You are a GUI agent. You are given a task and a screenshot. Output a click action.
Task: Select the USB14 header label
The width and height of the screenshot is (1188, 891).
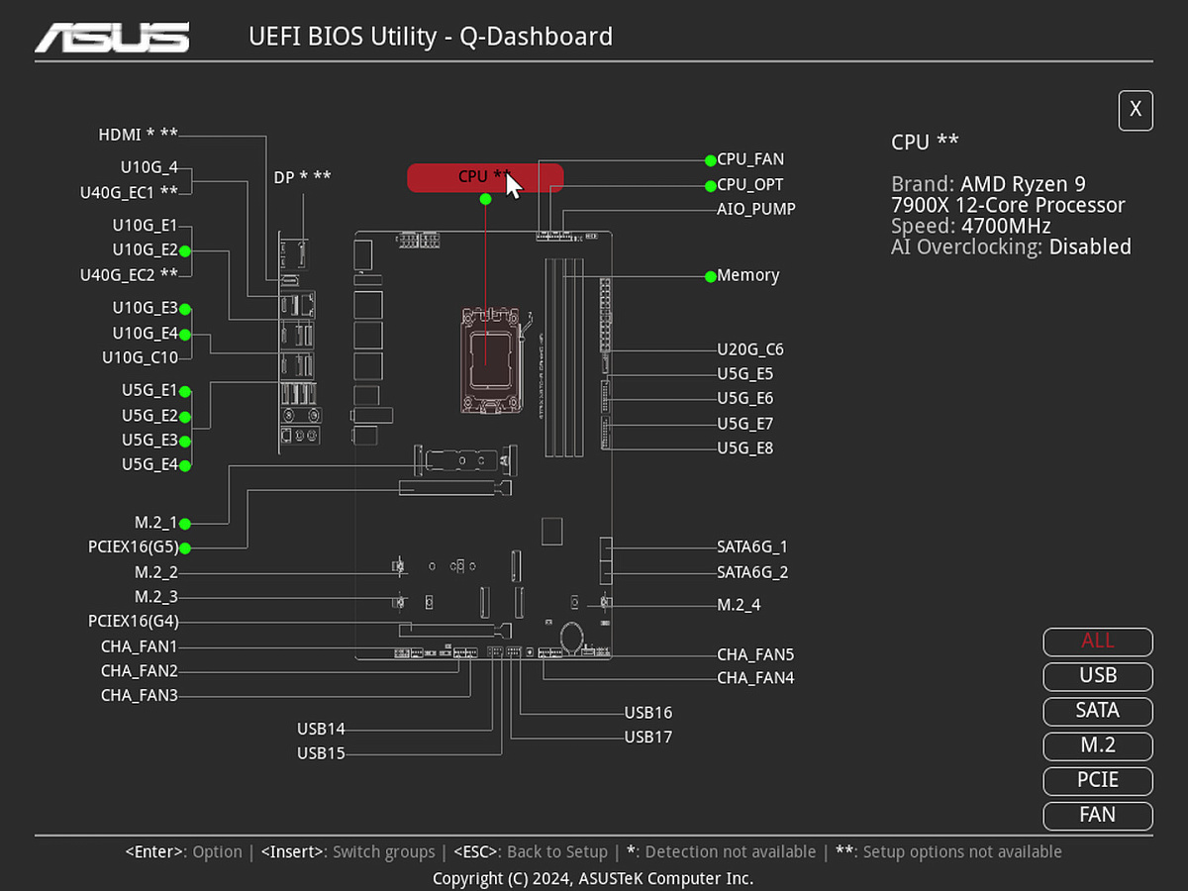coord(321,730)
